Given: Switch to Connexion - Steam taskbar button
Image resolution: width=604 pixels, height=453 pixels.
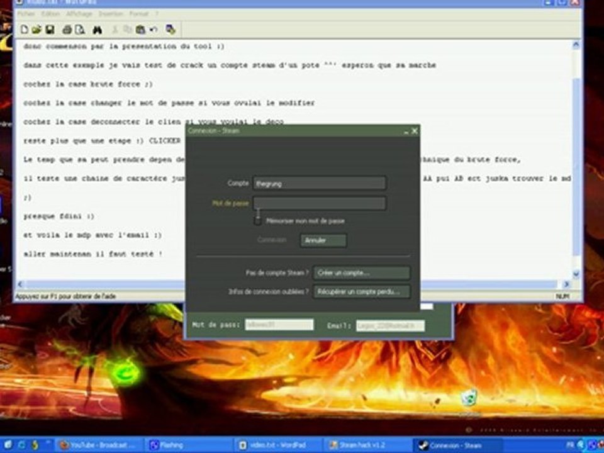Looking at the screenshot, I should pyautogui.click(x=457, y=445).
